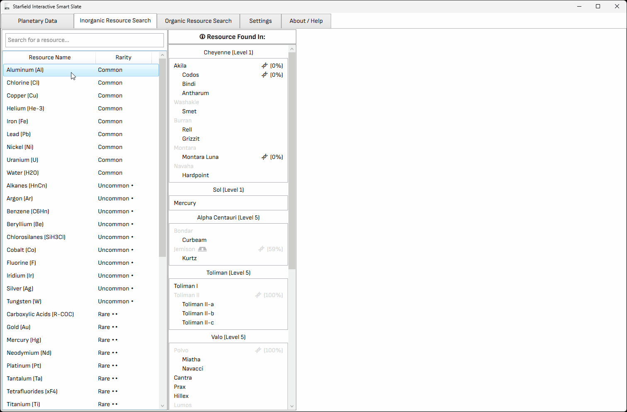
Task: Select Carboxylic Acids (R-COC) resource
Action: click(x=81, y=314)
